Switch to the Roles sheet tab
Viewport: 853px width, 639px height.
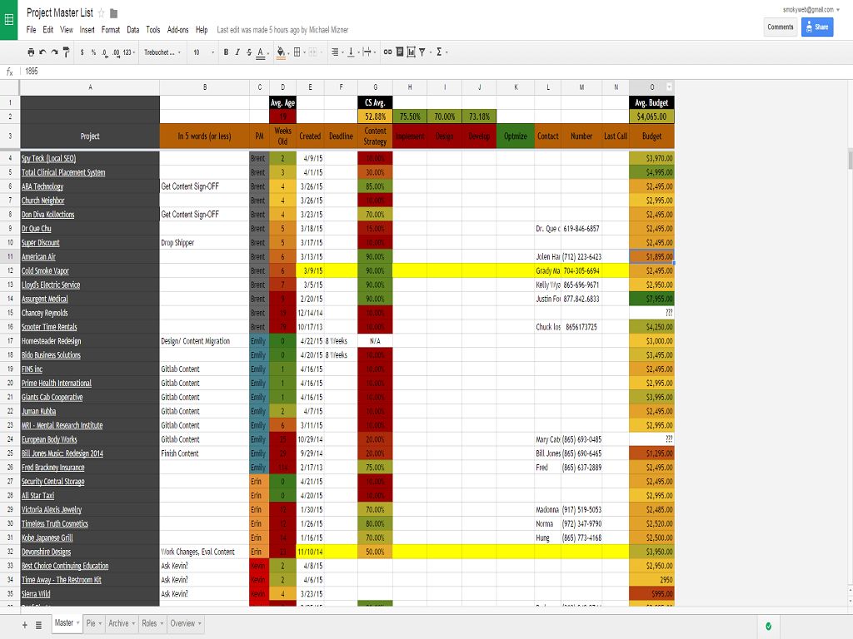153,623
